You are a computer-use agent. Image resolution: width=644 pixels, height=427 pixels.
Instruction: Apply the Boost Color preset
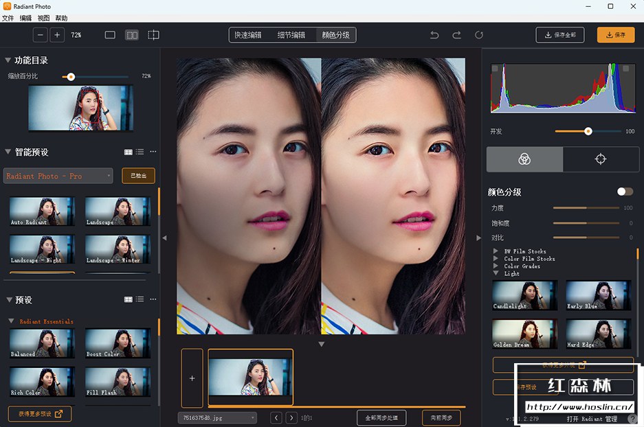pos(118,343)
